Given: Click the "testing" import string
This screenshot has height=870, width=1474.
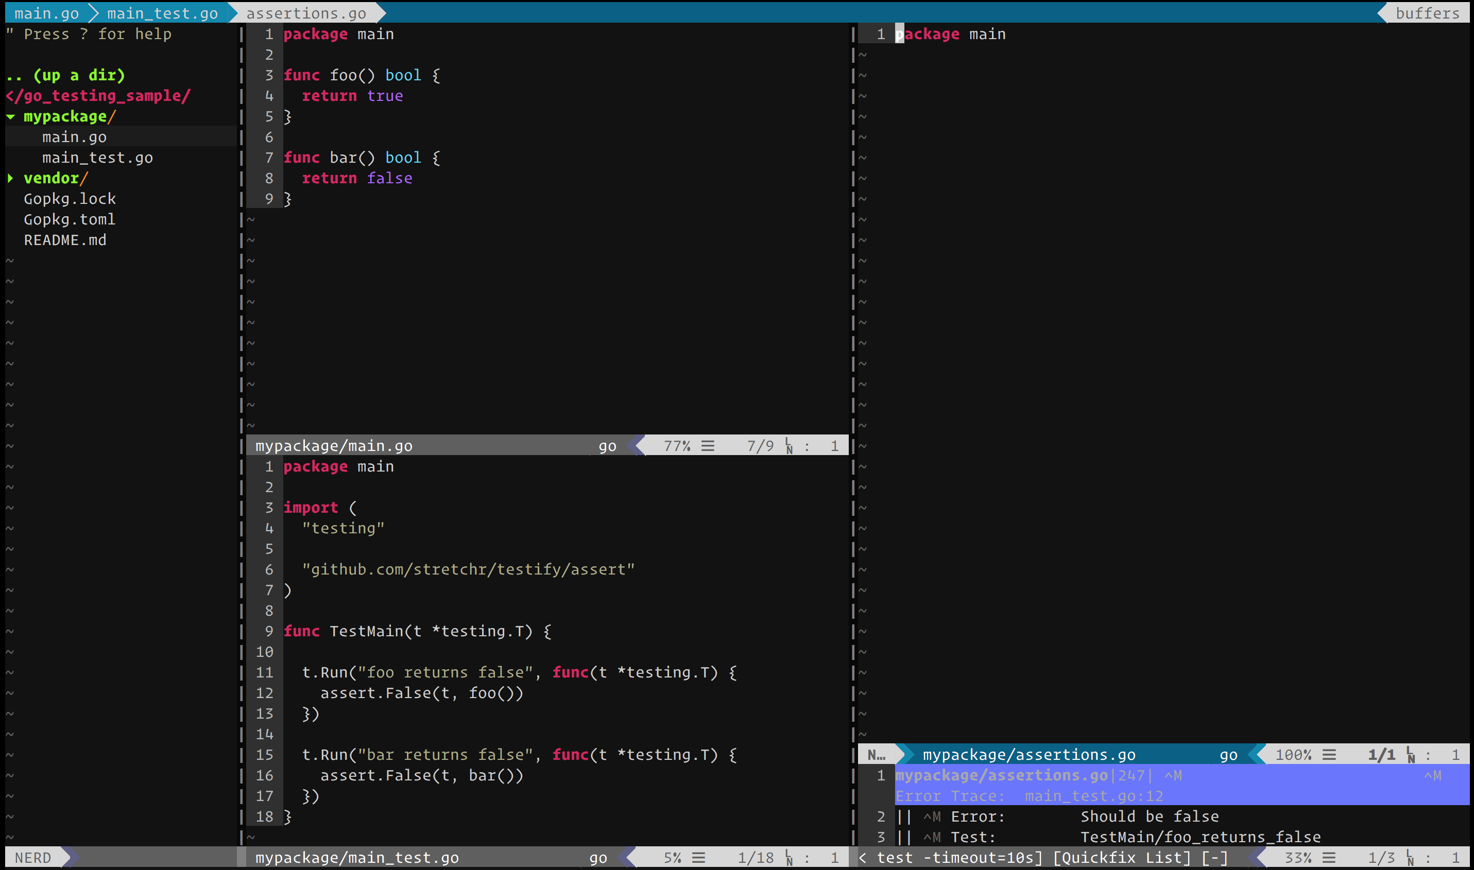Looking at the screenshot, I should [343, 528].
